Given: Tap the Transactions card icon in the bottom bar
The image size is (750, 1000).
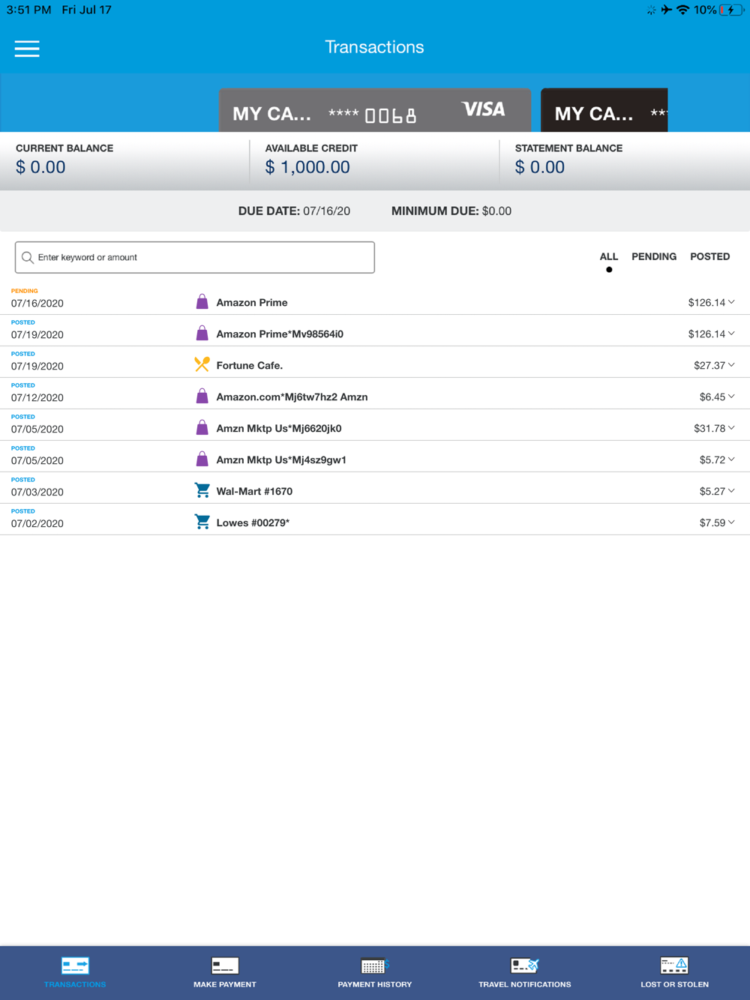Looking at the screenshot, I should click(75, 966).
